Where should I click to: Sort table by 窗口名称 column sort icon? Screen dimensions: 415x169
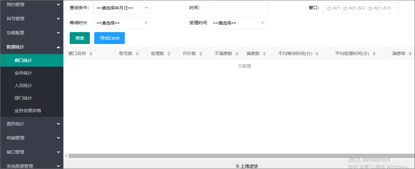pos(91,54)
